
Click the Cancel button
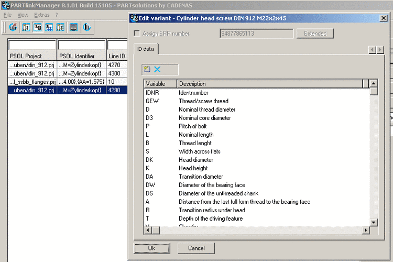pyautogui.click(x=196, y=248)
